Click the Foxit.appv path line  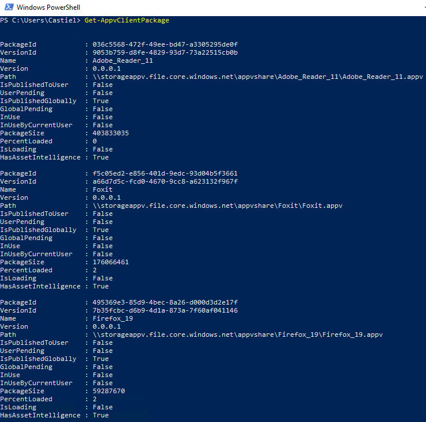tap(218, 206)
